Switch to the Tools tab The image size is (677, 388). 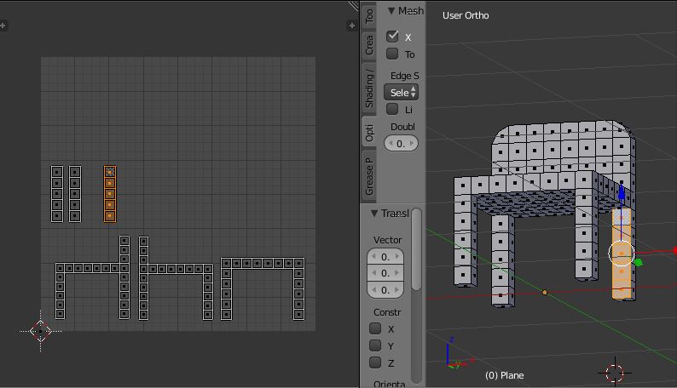369,14
